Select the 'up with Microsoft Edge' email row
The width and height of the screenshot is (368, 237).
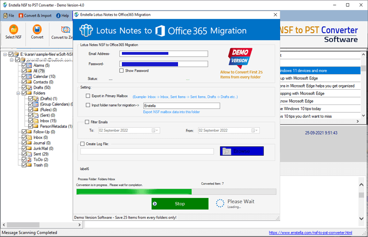tap(320, 78)
